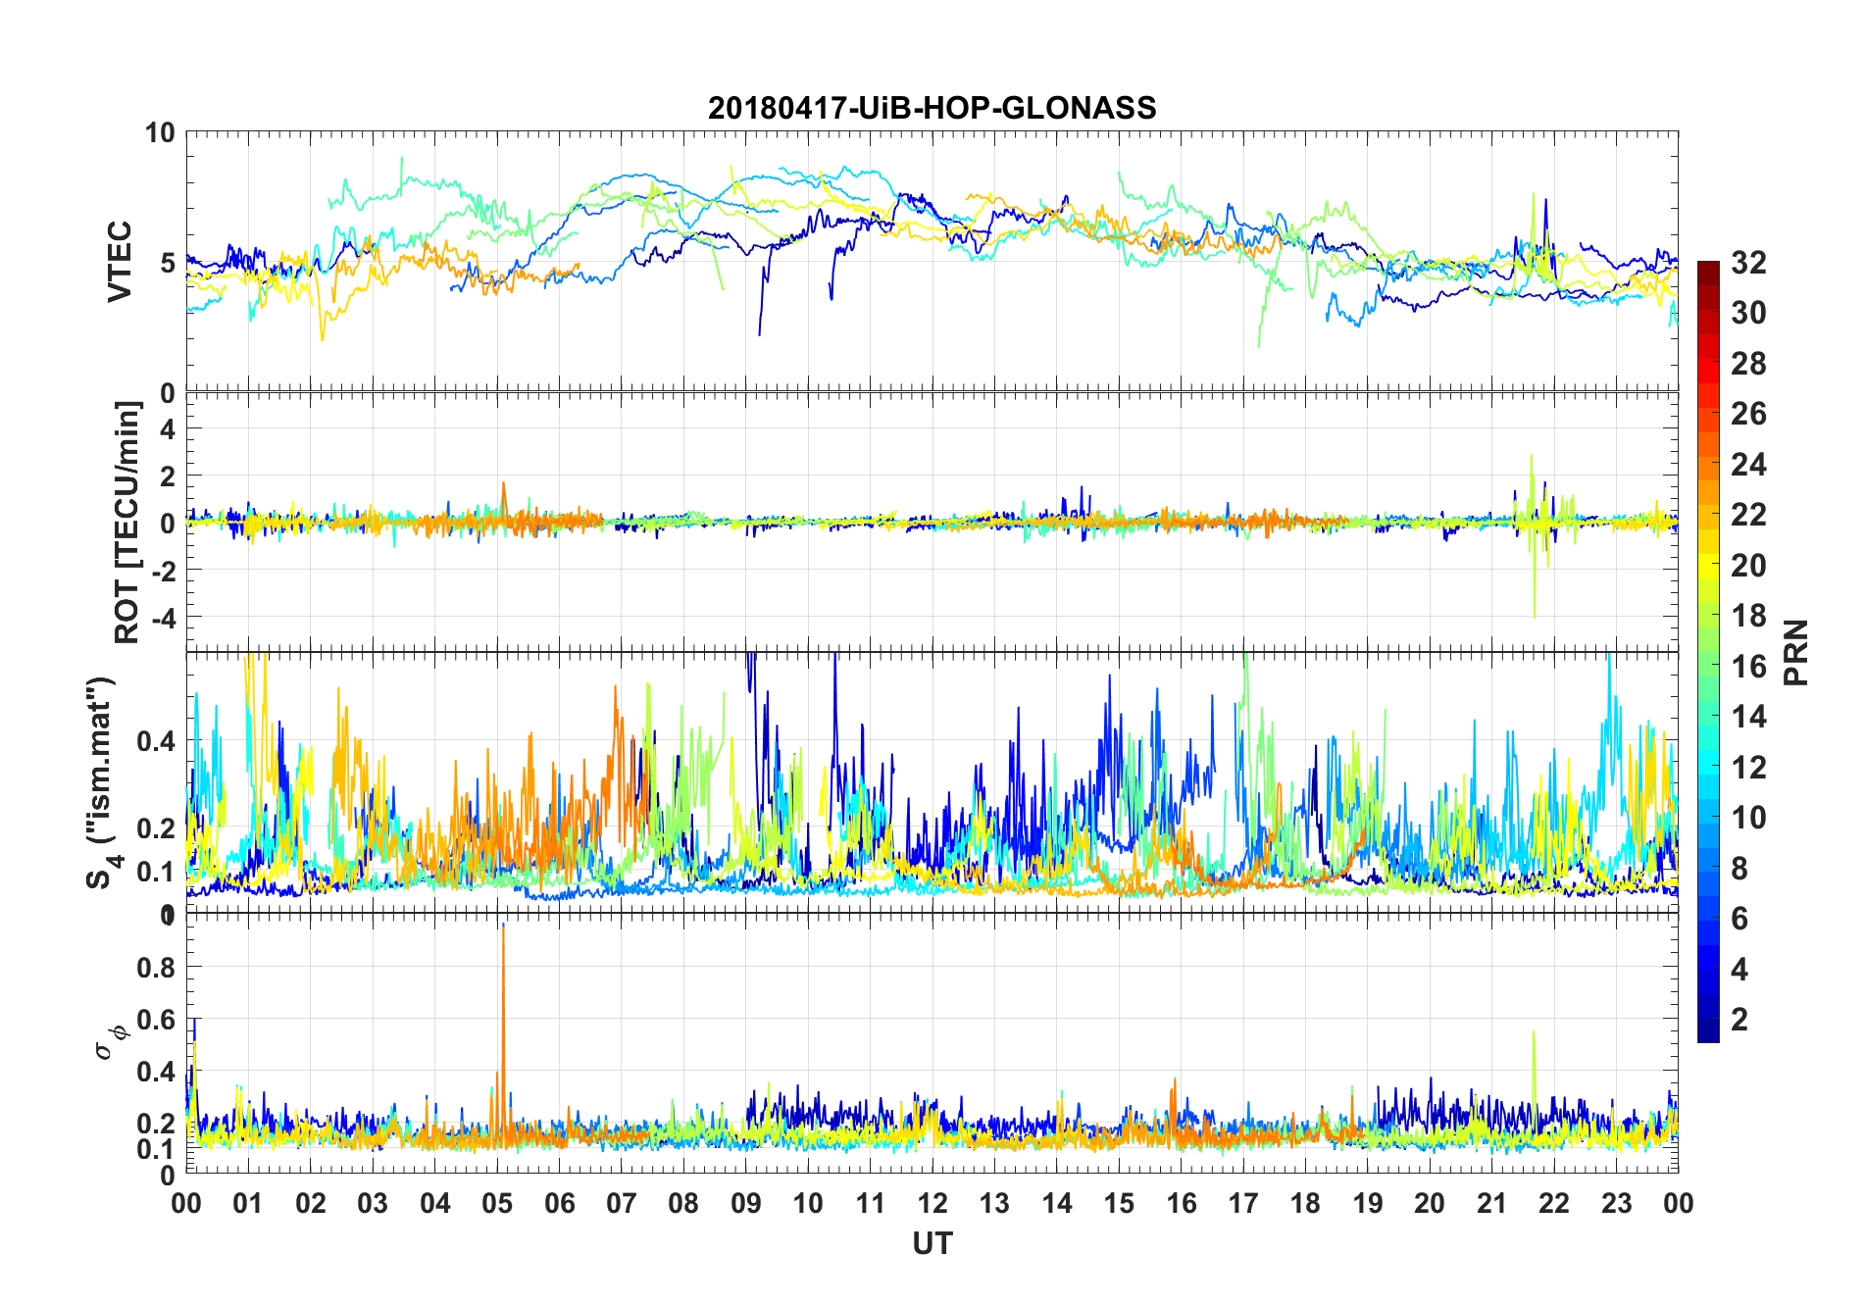Select the UT x-axis label
The width and height of the screenshot is (1865, 1304).
(932, 1244)
